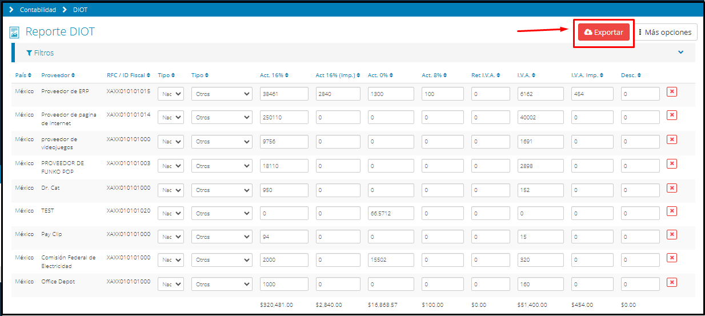Delete the Proveedor de ERP row

(x=672, y=92)
